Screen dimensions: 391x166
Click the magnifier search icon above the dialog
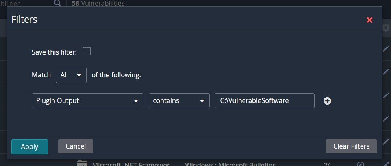[58, 3]
